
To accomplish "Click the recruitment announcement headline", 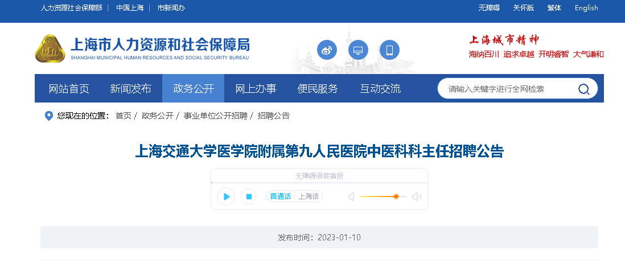I will (319, 152).
